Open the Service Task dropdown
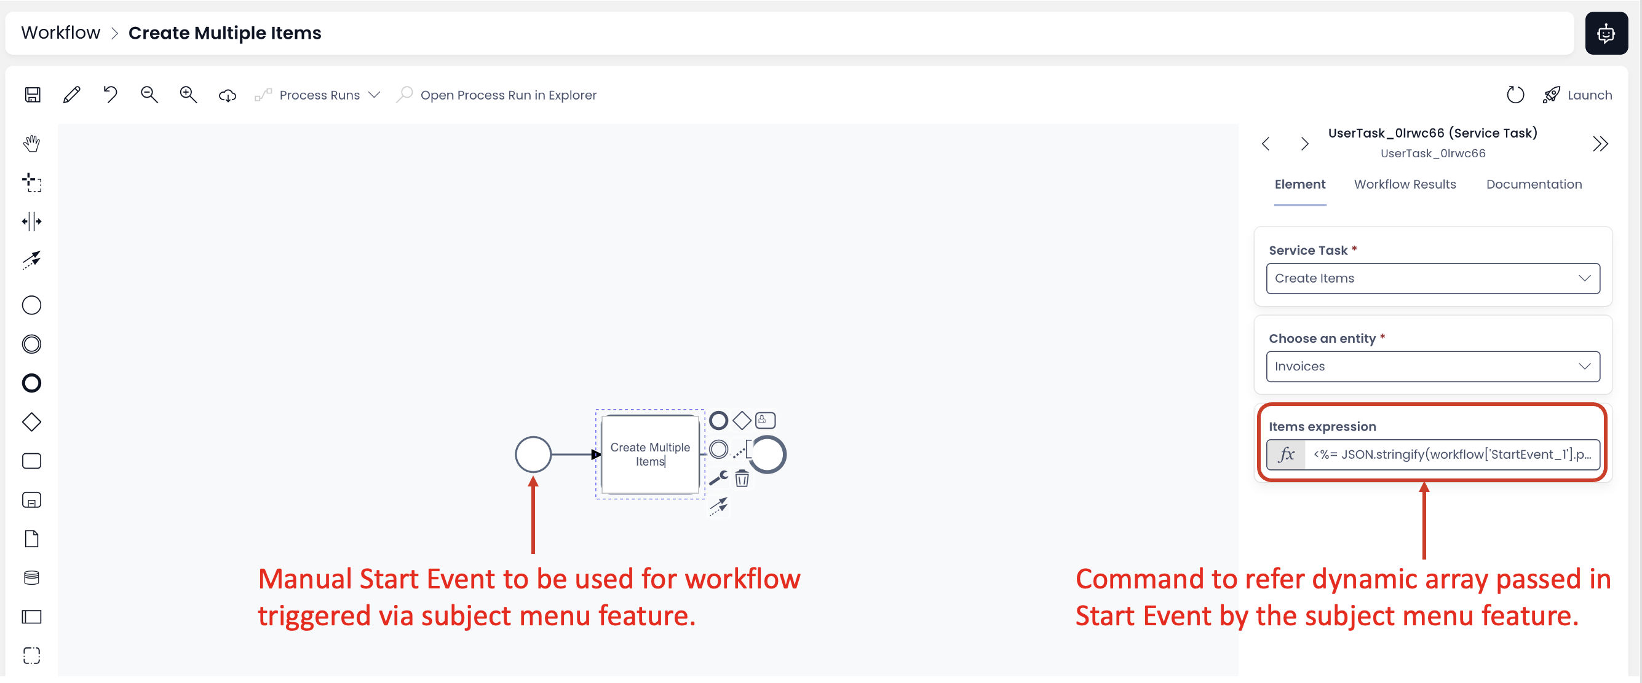 [1432, 278]
